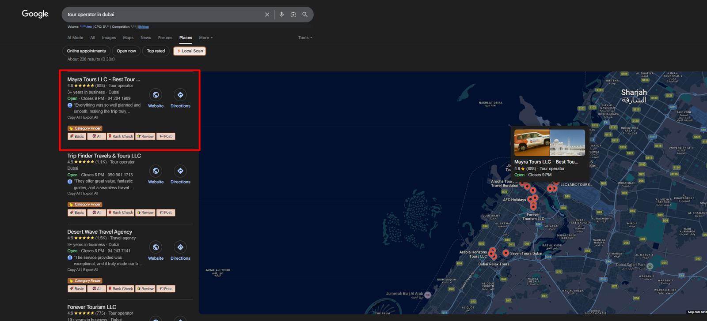Get directions to Mayra Tours LLC
Screen dimensions: 707x321
click(180, 95)
